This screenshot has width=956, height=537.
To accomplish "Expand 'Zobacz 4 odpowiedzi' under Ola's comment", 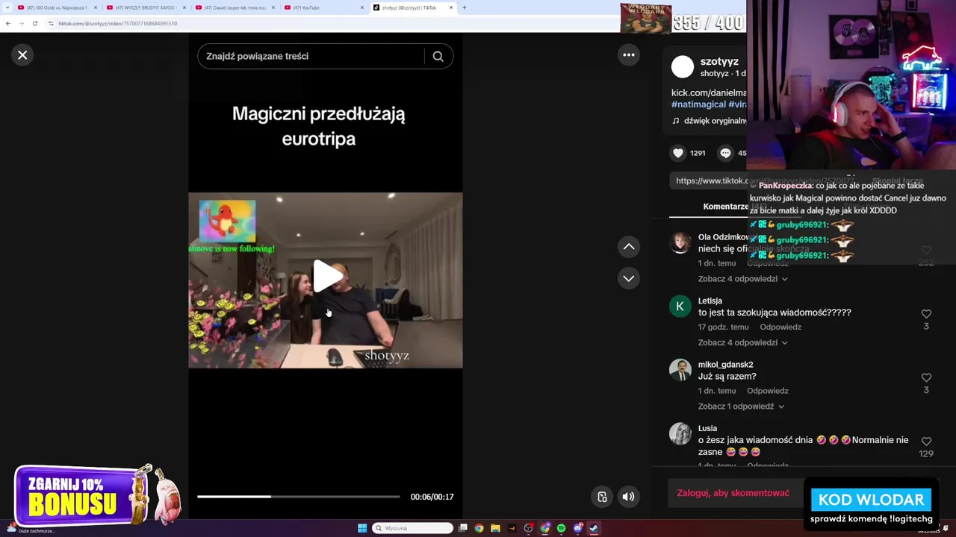I will click(742, 279).
